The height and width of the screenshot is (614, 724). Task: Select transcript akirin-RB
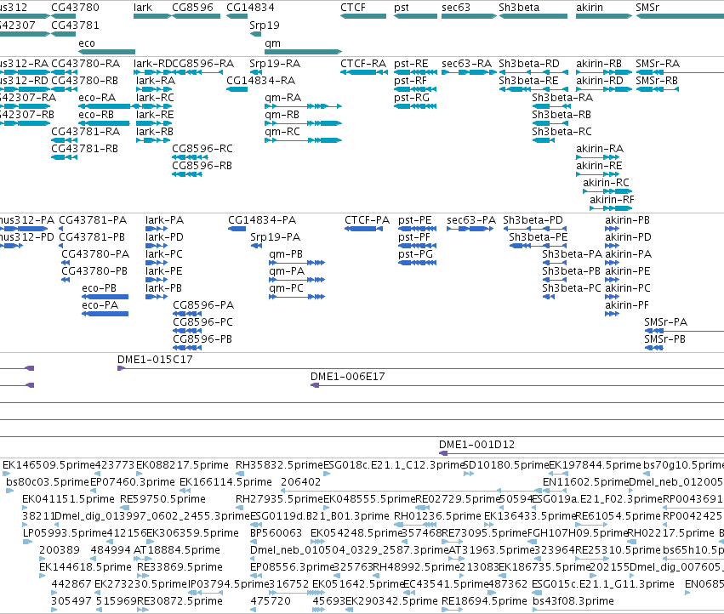point(604,72)
